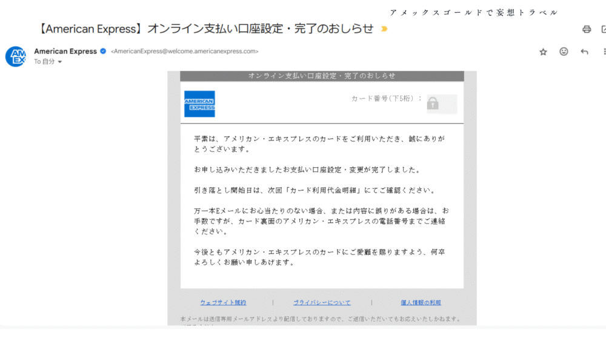This screenshot has height=341, width=606.
Task: Reply using the arrow icon
Action: coord(584,51)
